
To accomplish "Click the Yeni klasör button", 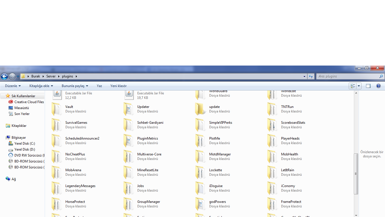I will (x=119, y=86).
